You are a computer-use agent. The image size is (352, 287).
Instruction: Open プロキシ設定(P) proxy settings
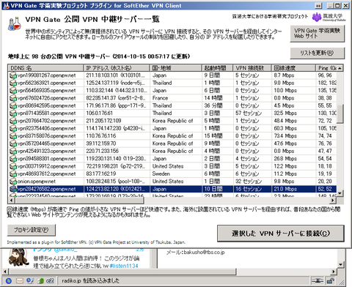point(32,230)
